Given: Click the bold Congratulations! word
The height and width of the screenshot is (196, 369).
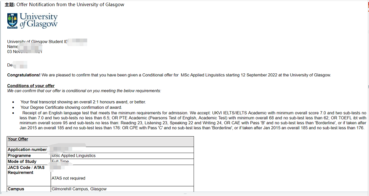Looking at the screenshot, I should pos(24,75).
